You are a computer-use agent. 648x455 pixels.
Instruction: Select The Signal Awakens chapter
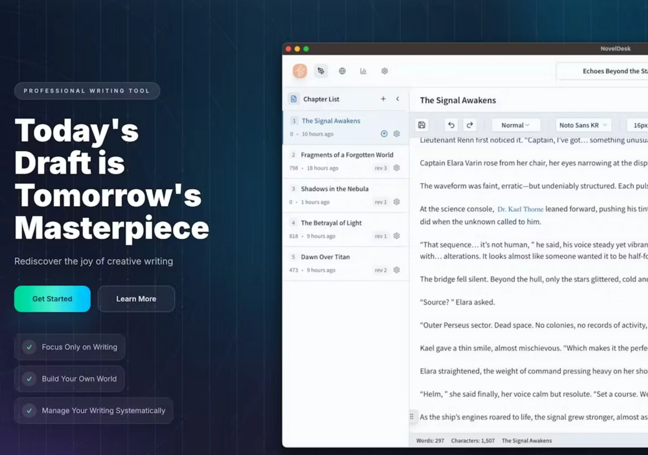coord(346,128)
